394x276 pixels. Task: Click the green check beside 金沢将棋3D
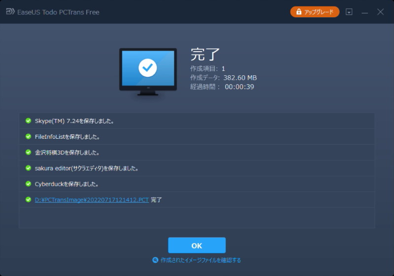(28, 153)
